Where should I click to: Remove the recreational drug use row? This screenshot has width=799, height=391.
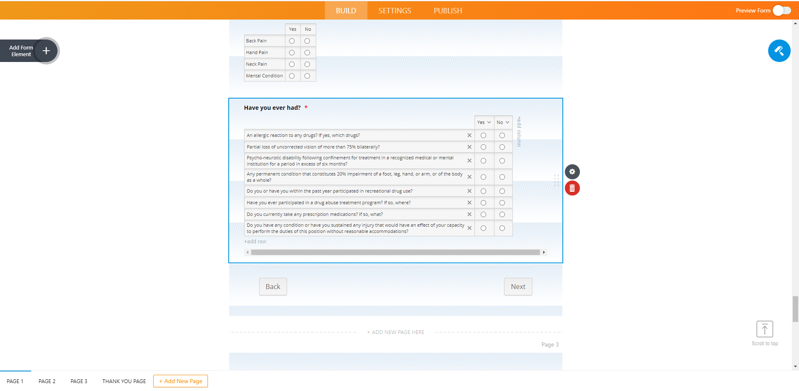(x=469, y=191)
